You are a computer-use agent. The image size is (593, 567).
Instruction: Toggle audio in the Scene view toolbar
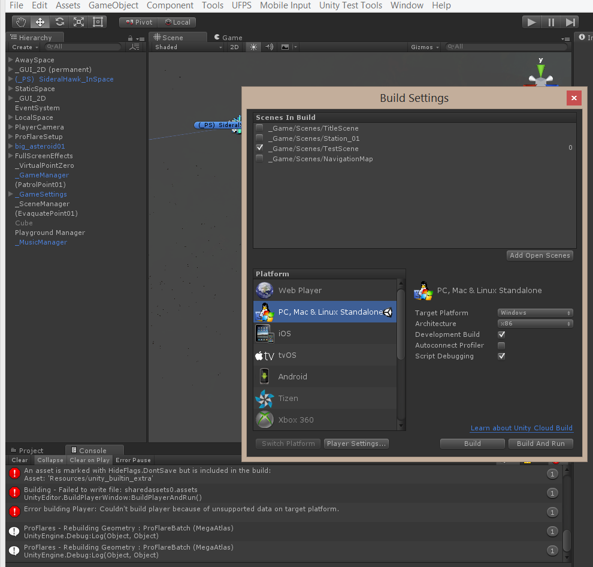[268, 46]
